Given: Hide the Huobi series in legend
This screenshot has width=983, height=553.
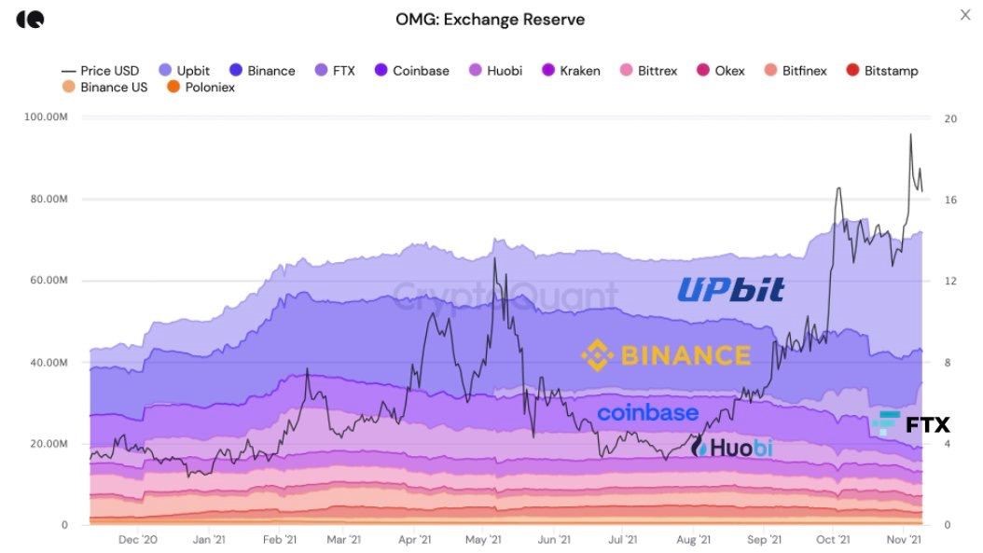Looking at the screenshot, I should pyautogui.click(x=494, y=71).
